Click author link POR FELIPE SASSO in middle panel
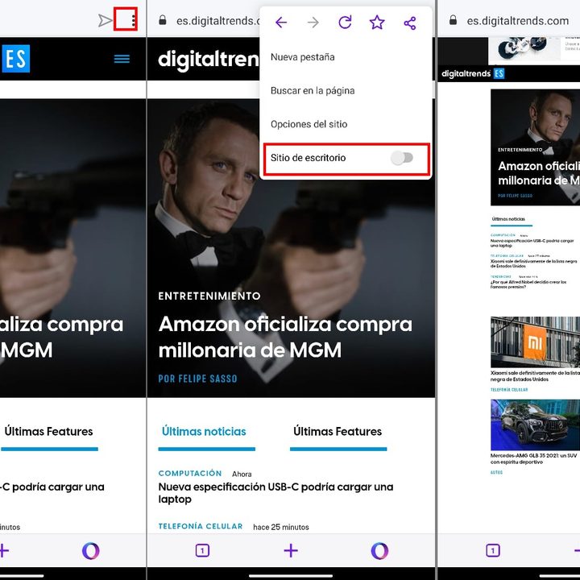The image size is (580, 580). (197, 379)
